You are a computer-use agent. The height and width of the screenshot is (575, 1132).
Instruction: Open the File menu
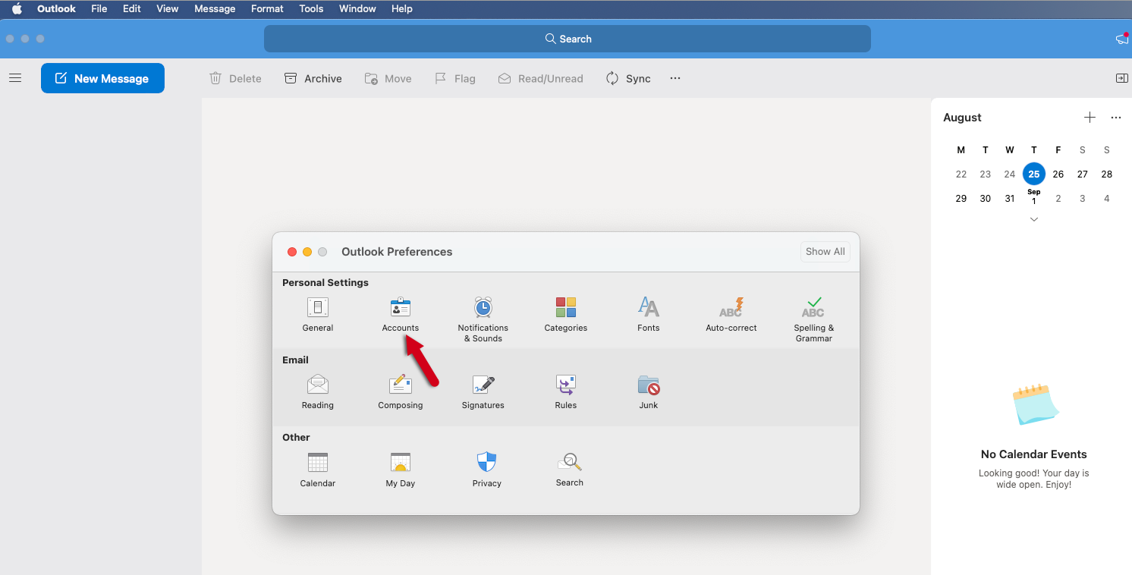[99, 8]
